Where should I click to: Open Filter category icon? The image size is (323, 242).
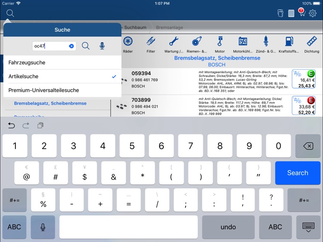pyautogui.click(x=151, y=45)
